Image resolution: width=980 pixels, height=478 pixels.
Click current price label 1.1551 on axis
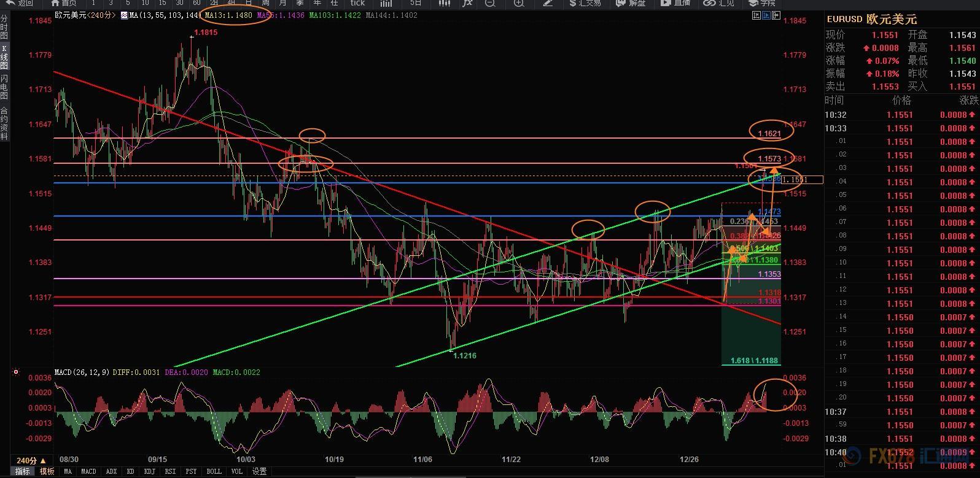click(x=803, y=180)
